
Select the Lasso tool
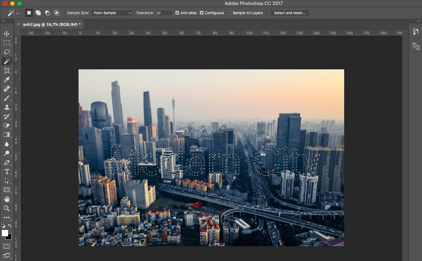pos(7,52)
